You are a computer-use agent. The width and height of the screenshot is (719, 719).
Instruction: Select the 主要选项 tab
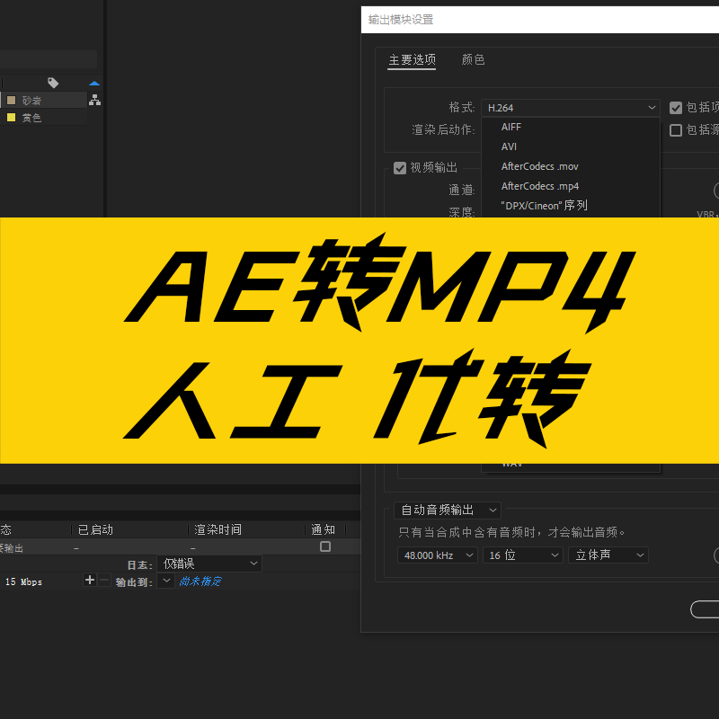pos(412,59)
